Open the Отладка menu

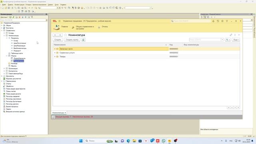(x=28, y=5)
